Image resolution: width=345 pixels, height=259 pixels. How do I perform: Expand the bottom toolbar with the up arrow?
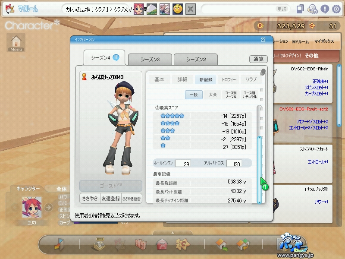(x=173, y=233)
